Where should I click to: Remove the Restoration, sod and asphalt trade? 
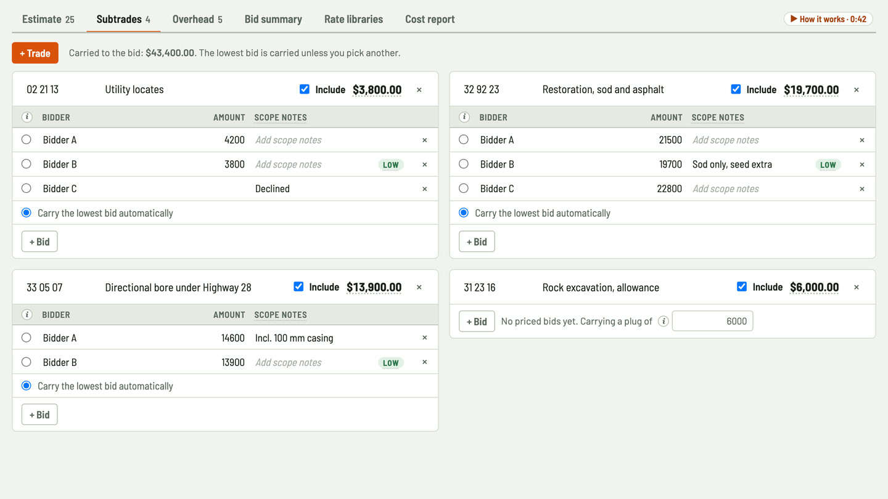pyautogui.click(x=857, y=90)
